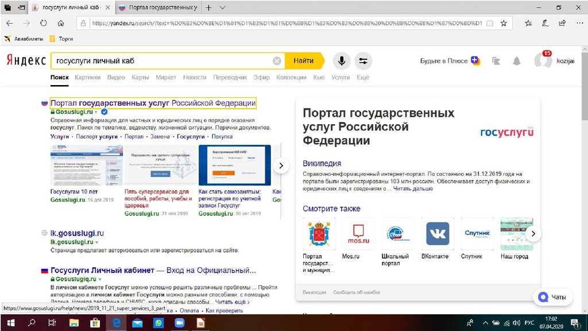Open the Википедия heading link
This screenshot has width=588, height=331.
[322, 164]
